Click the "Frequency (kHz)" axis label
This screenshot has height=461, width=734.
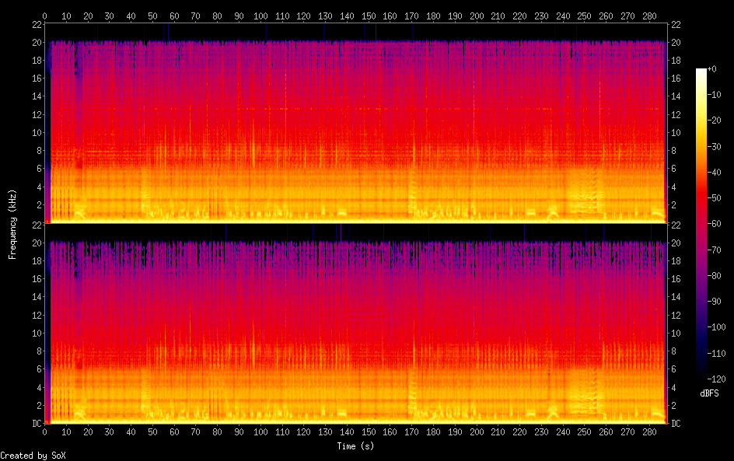click(12, 224)
